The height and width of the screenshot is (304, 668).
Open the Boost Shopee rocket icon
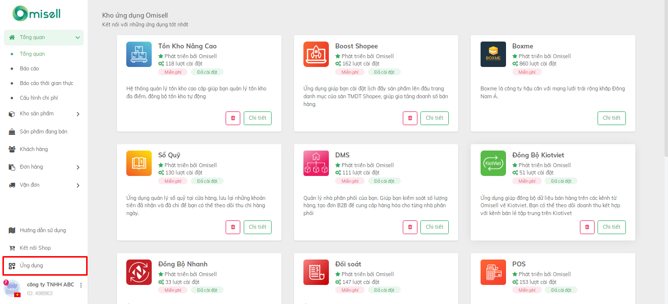[316, 54]
